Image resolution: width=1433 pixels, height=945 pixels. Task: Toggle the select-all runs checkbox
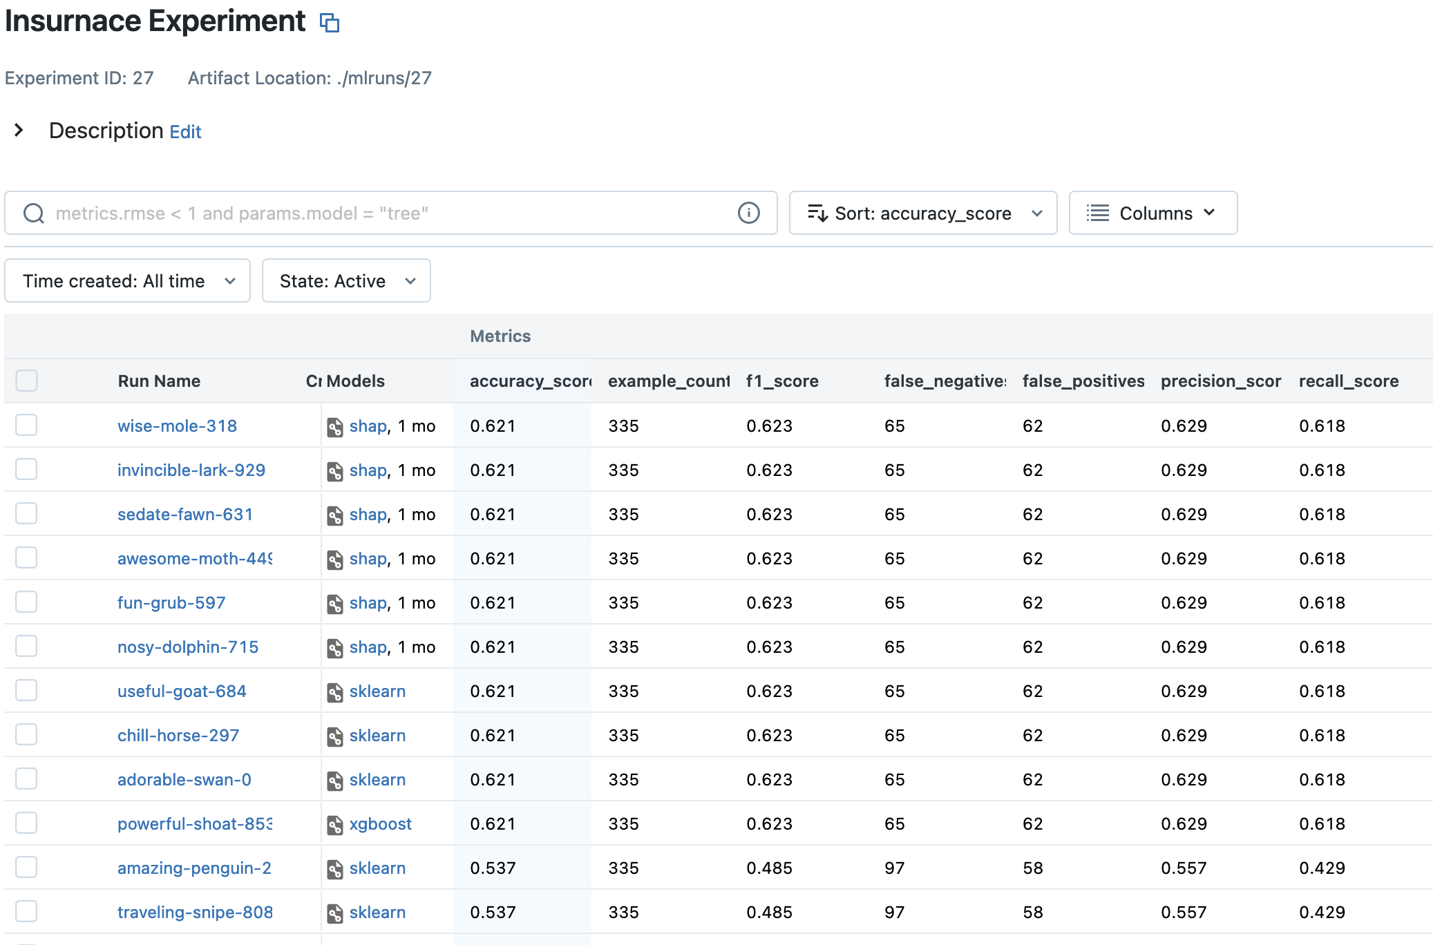(27, 381)
